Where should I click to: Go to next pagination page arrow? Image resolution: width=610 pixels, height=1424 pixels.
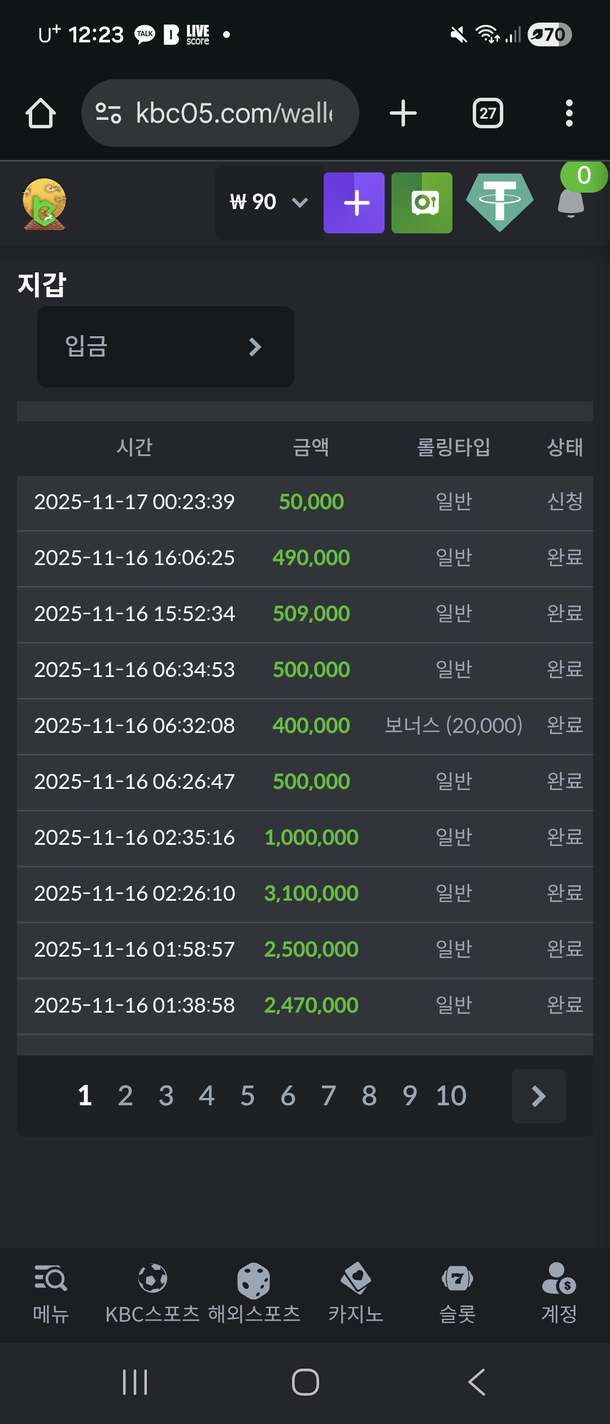coord(538,1096)
